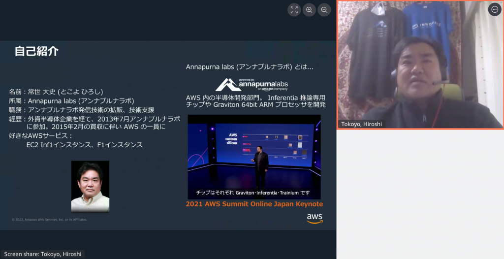Click the aws logo at slide bottom

coord(315,219)
